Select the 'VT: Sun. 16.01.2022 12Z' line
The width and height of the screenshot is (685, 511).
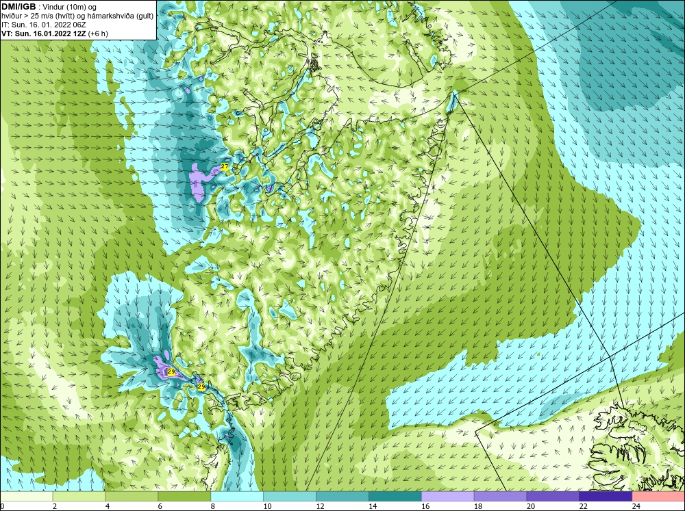(44, 34)
